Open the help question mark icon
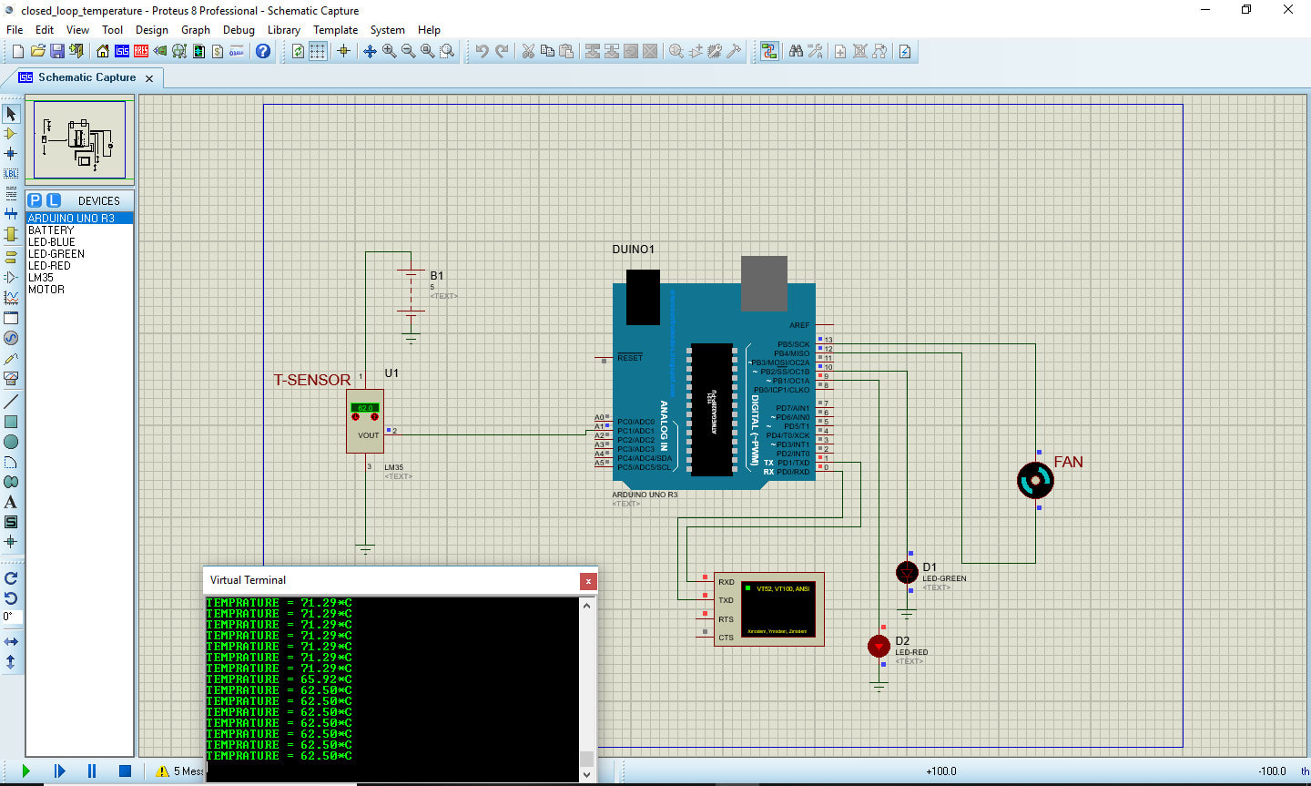The width and height of the screenshot is (1311, 786). pyautogui.click(x=263, y=51)
